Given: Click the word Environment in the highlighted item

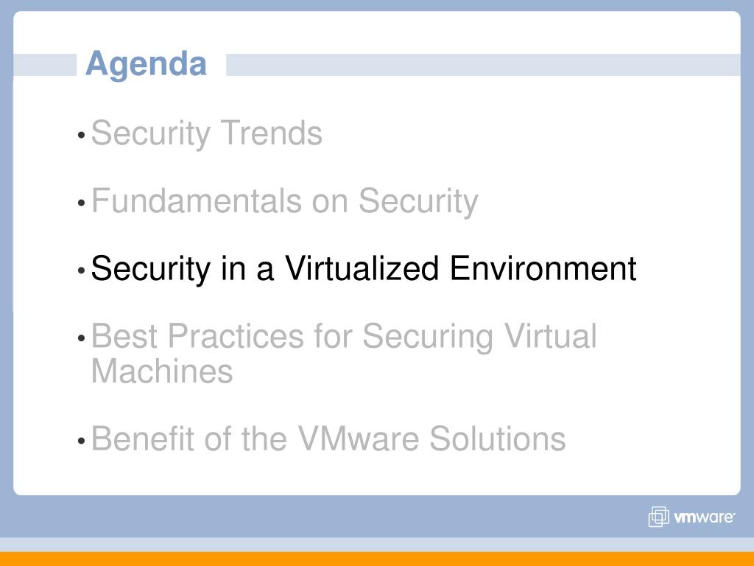Looking at the screenshot, I should pos(543,268).
